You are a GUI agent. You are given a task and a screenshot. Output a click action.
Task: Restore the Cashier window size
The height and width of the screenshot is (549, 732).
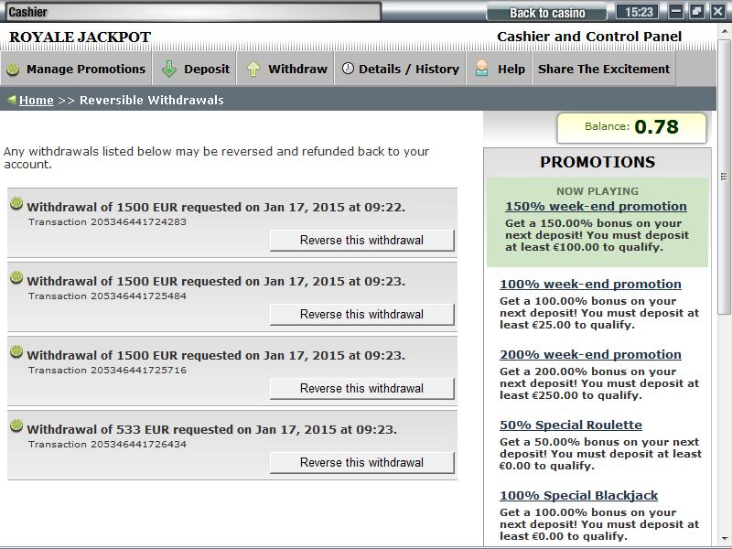(x=696, y=12)
